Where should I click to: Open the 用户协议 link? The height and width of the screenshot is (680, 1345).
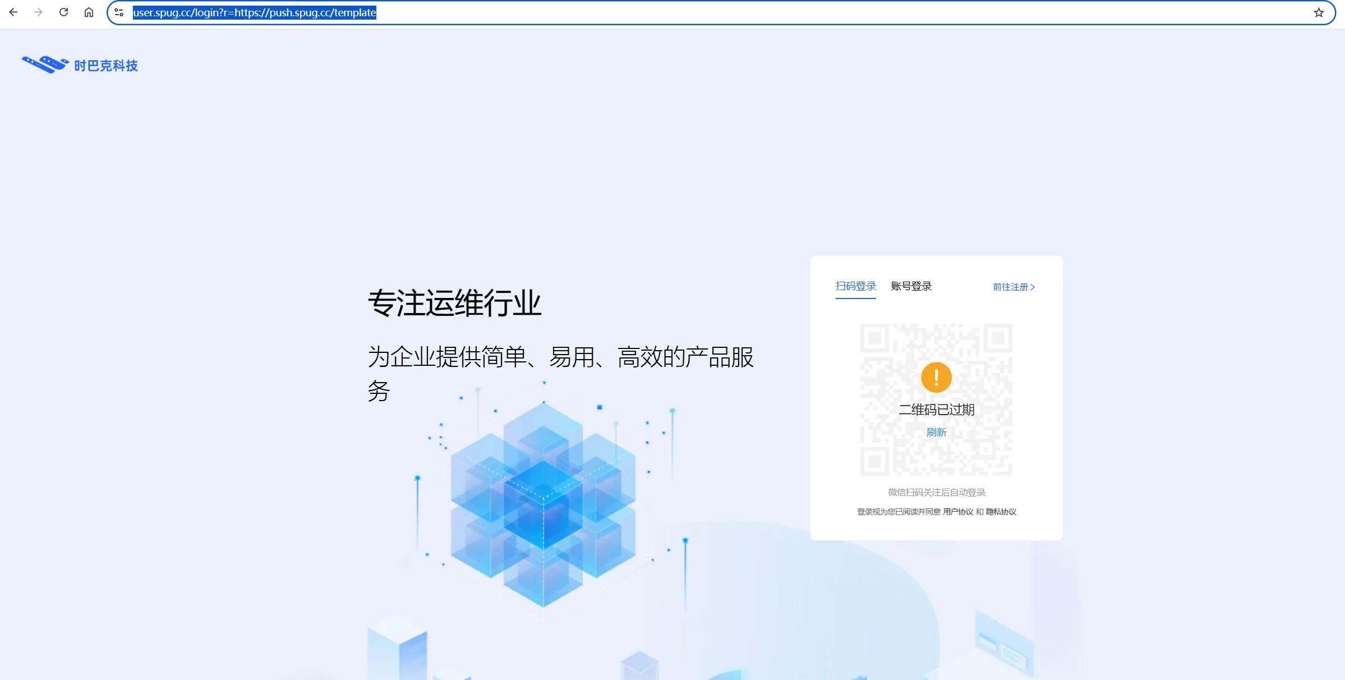coord(958,512)
